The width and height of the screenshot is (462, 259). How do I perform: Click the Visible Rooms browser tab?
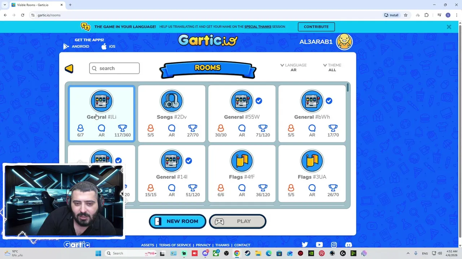37,5
